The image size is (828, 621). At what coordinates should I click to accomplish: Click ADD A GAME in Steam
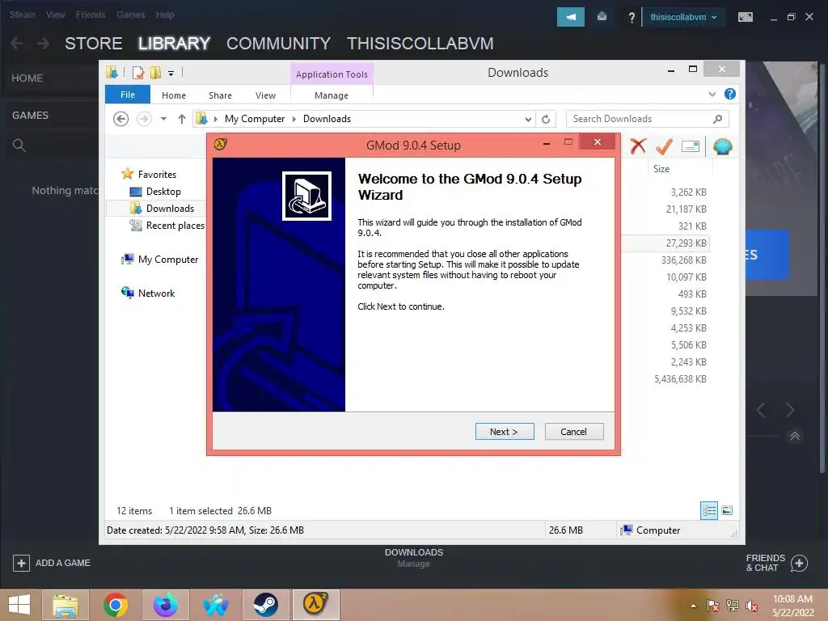pyautogui.click(x=52, y=563)
